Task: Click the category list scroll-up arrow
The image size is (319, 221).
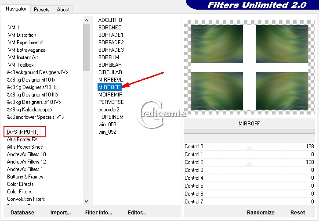Action: click(86, 20)
